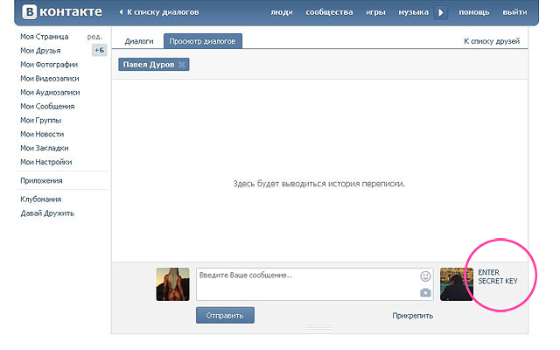Open Давай Дружить app
This screenshot has height=350, width=560.
pyautogui.click(x=47, y=213)
